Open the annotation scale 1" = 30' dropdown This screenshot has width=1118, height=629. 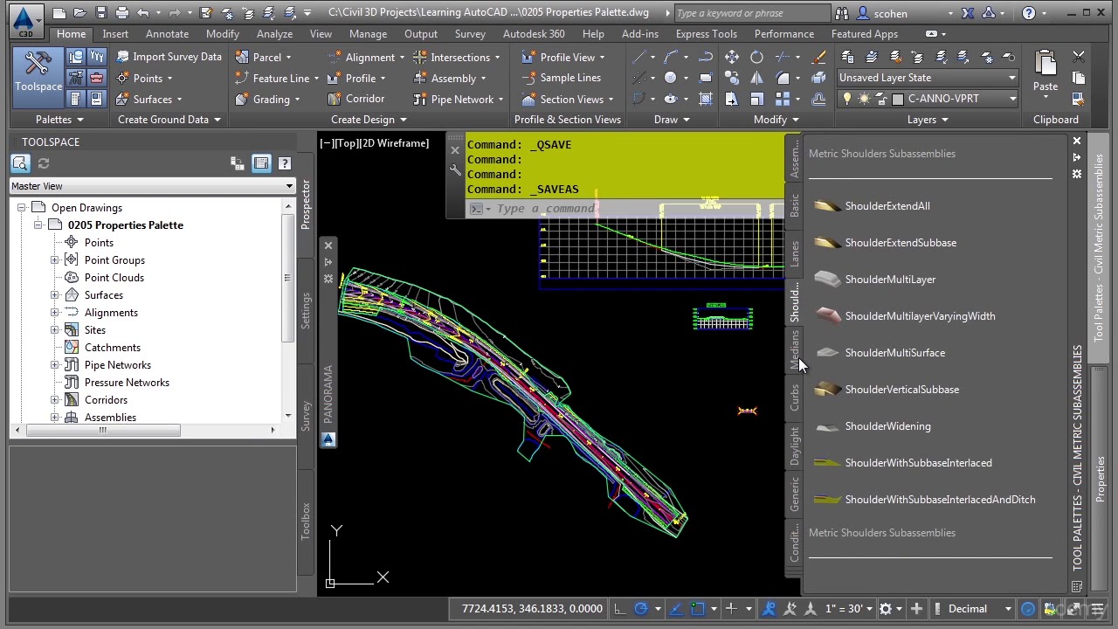coord(849,609)
